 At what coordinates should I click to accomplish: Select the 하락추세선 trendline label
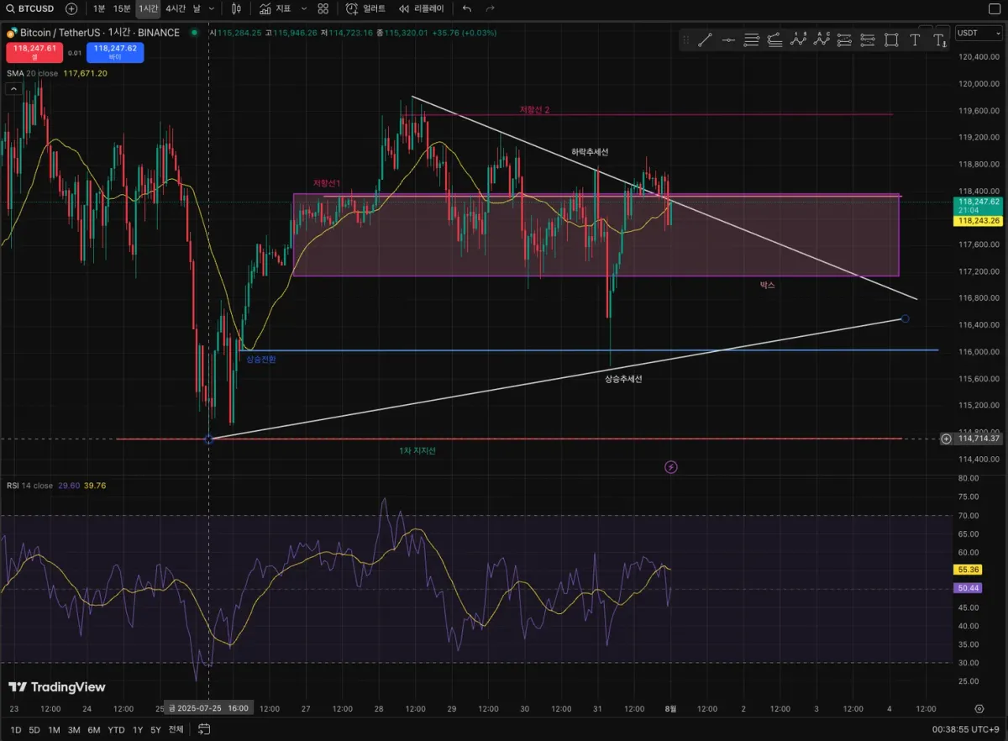(590, 151)
